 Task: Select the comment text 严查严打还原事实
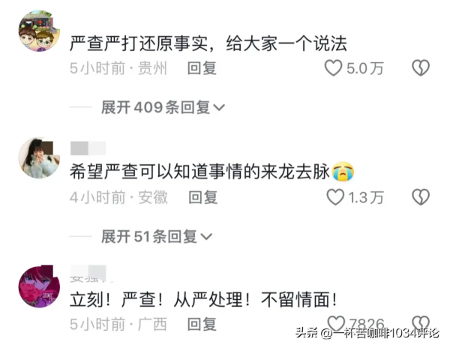[x=139, y=44]
